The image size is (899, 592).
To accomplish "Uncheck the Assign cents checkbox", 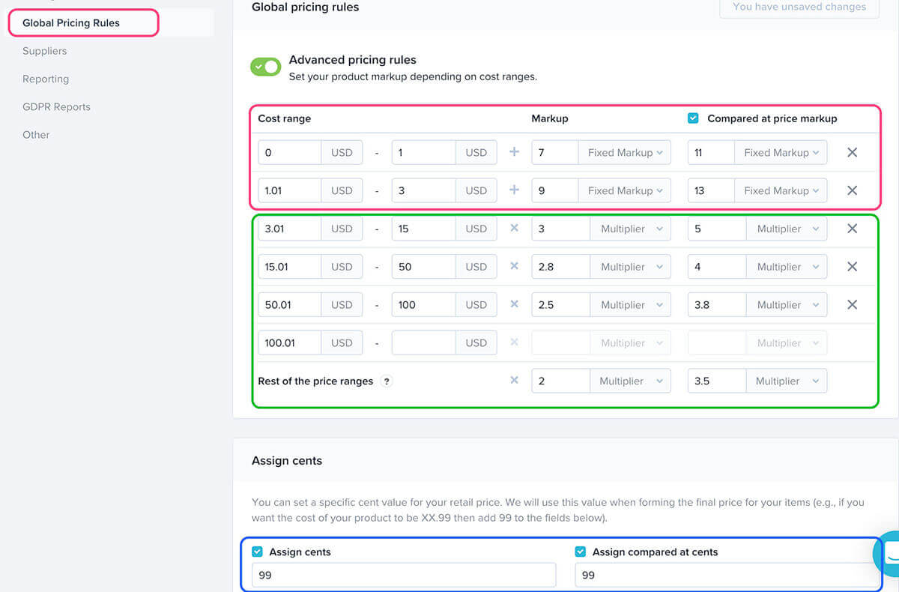I will pos(257,552).
